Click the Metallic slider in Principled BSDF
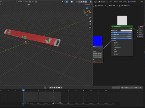The width and height of the screenshot is (145, 108). click(122, 32)
